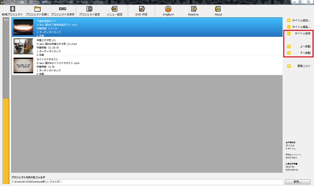The image size is (314, 186).
Task: Select the サイトOPテキスト thumbnail
Action: [23, 65]
